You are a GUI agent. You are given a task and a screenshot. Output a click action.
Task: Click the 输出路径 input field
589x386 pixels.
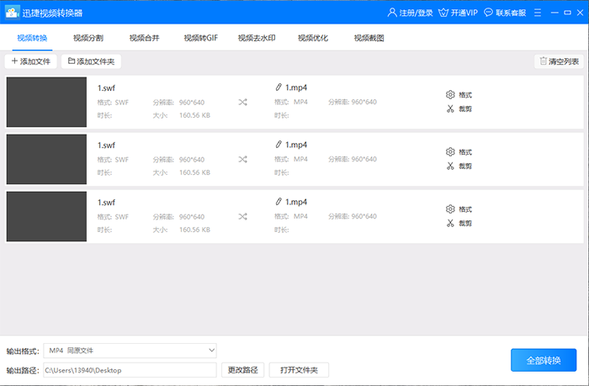[130, 370]
